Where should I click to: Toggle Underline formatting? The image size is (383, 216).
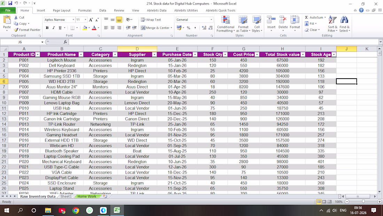click(60, 28)
